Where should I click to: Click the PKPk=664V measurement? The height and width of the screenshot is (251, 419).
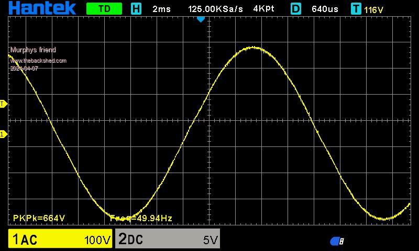coord(39,218)
